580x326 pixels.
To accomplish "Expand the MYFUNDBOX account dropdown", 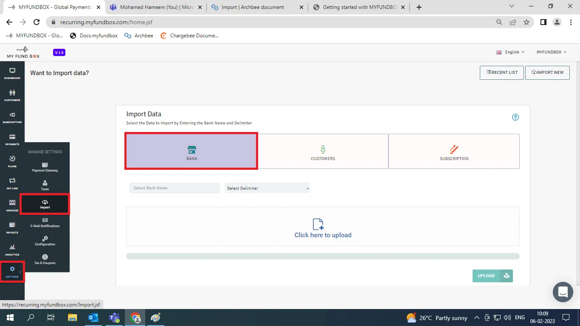I will (x=552, y=52).
